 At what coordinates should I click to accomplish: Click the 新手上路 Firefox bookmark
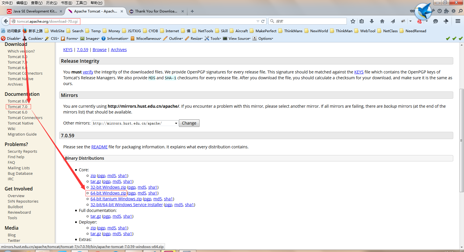(x=32, y=31)
